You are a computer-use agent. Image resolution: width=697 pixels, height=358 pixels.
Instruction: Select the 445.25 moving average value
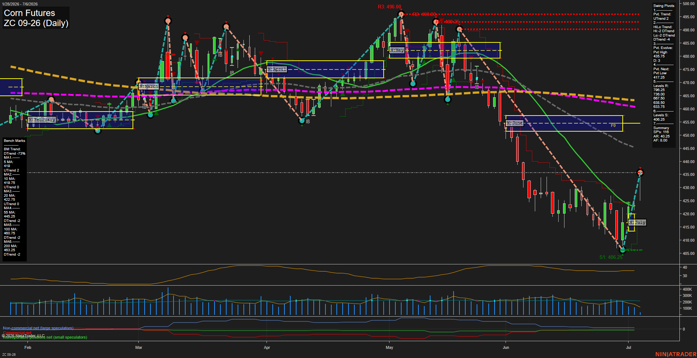(x=10, y=216)
